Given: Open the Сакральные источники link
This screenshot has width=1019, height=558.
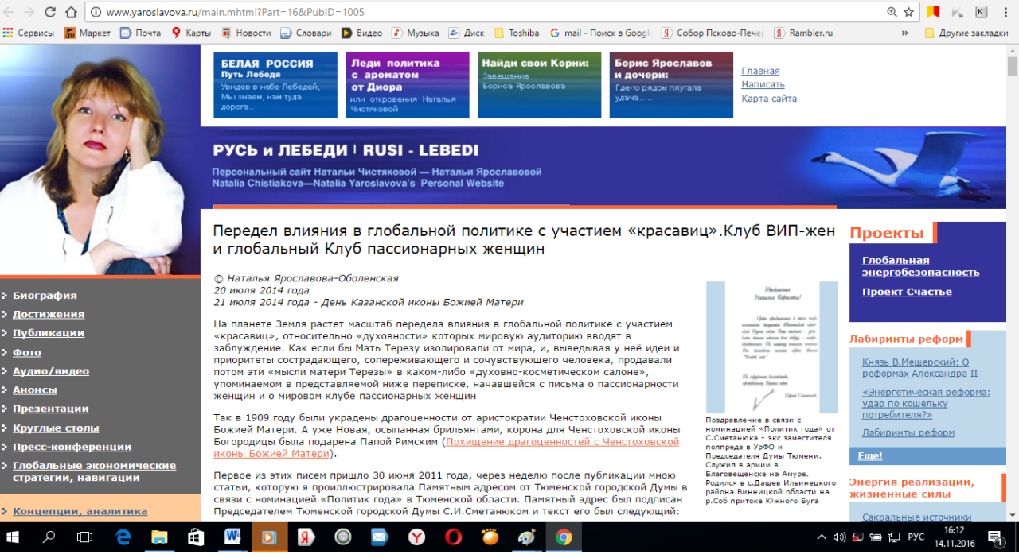Looking at the screenshot, I should (916, 517).
